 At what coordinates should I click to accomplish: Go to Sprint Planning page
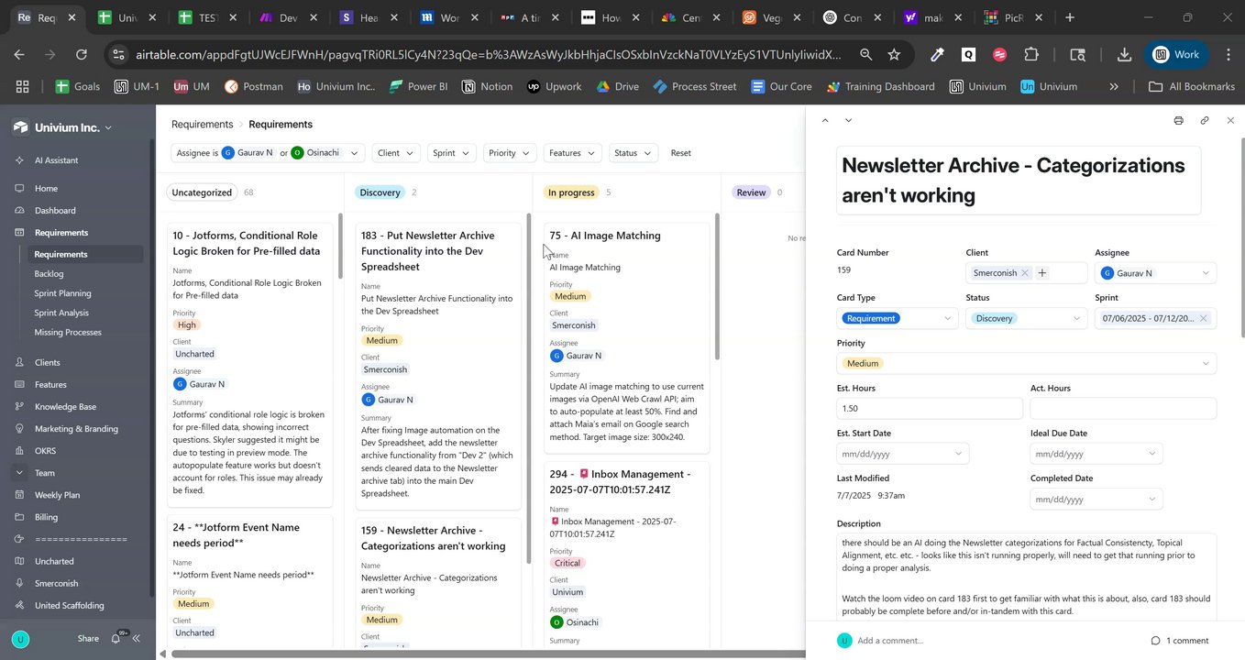pyautogui.click(x=62, y=293)
